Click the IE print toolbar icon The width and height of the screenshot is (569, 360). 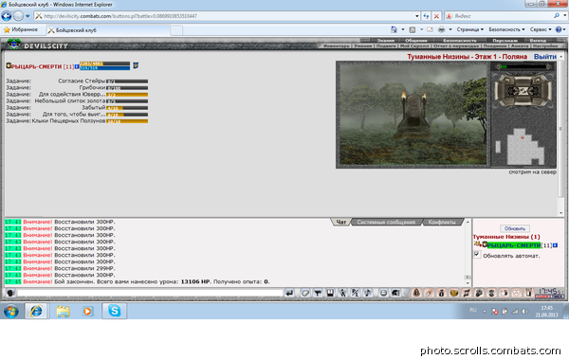(x=441, y=29)
